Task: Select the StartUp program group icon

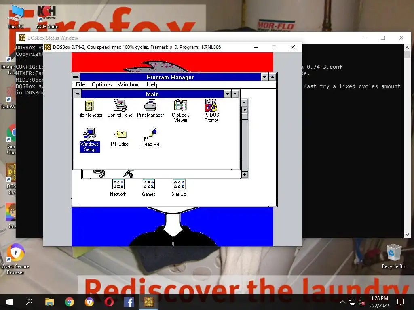Action: [179, 188]
